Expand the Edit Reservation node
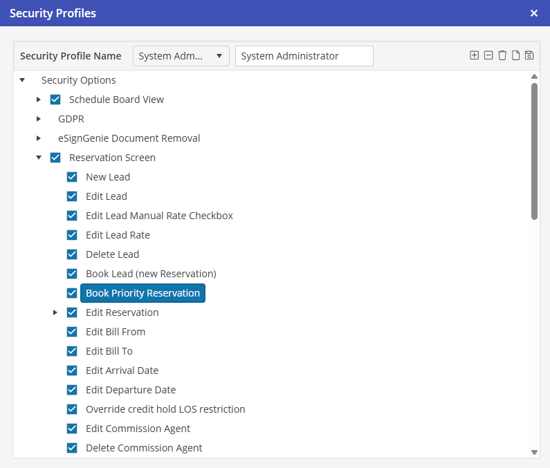 click(x=56, y=312)
